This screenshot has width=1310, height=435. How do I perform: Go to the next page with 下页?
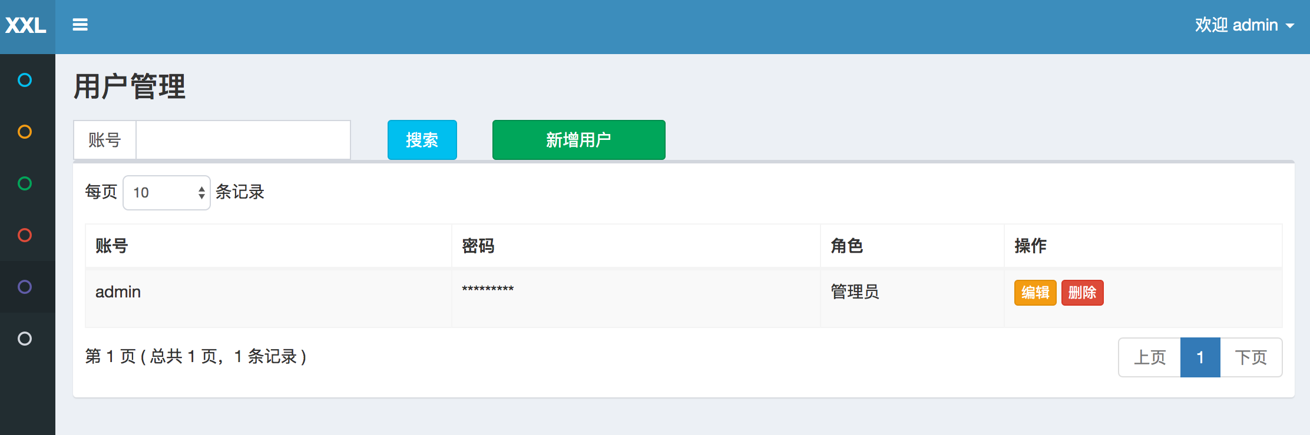pyautogui.click(x=1251, y=357)
